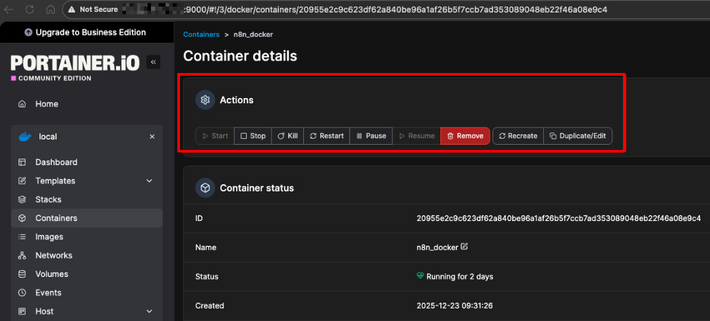Click the Duplicate/Edit button
This screenshot has height=321, width=710.
pos(577,136)
